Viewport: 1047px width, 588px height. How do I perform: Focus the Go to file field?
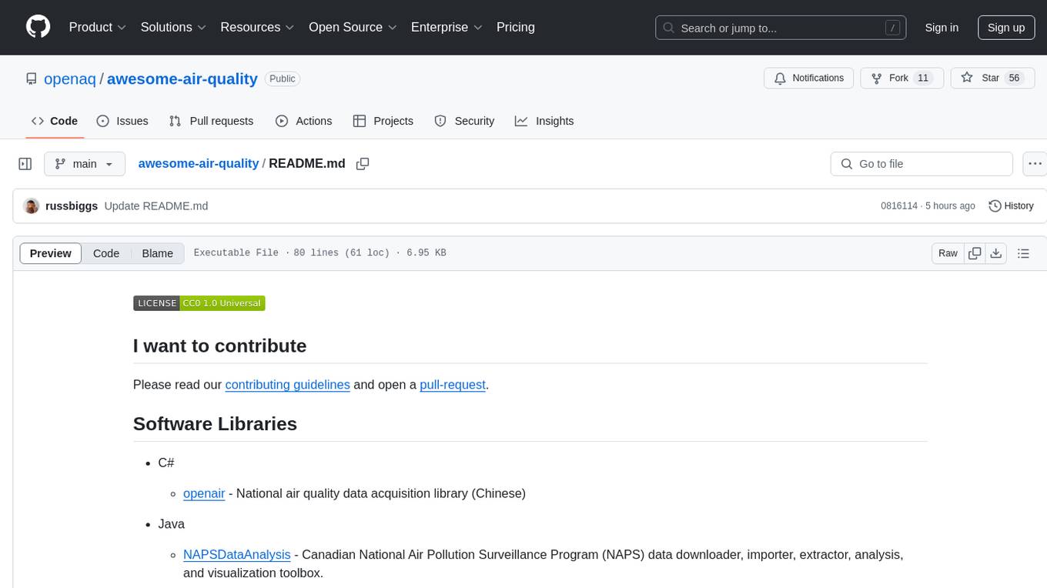tap(922, 164)
